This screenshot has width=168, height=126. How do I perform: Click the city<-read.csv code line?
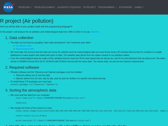pyautogui.click(x=50, y=98)
